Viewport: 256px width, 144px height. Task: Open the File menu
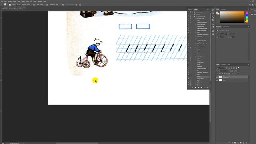pos(2,1)
